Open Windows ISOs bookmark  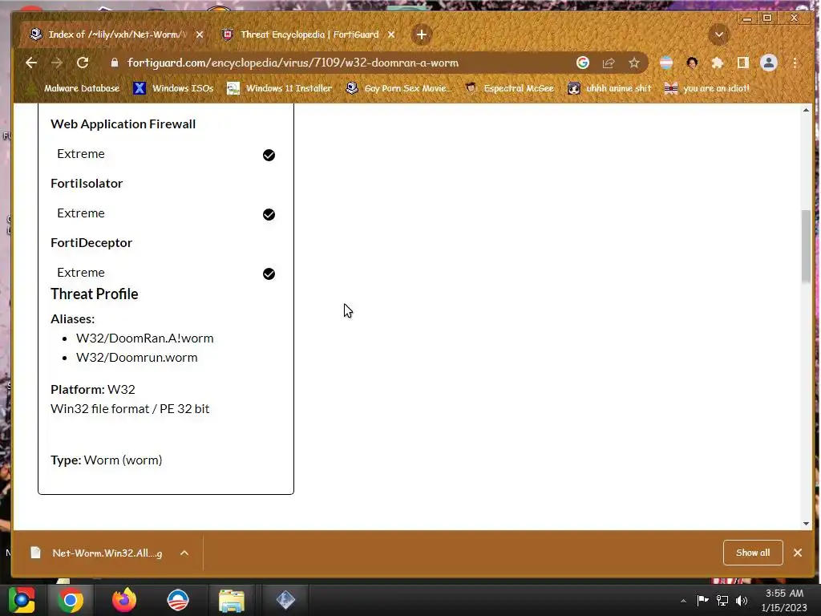click(x=174, y=88)
